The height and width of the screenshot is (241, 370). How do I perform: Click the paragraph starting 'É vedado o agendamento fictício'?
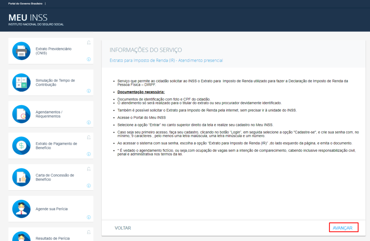pos(236,152)
